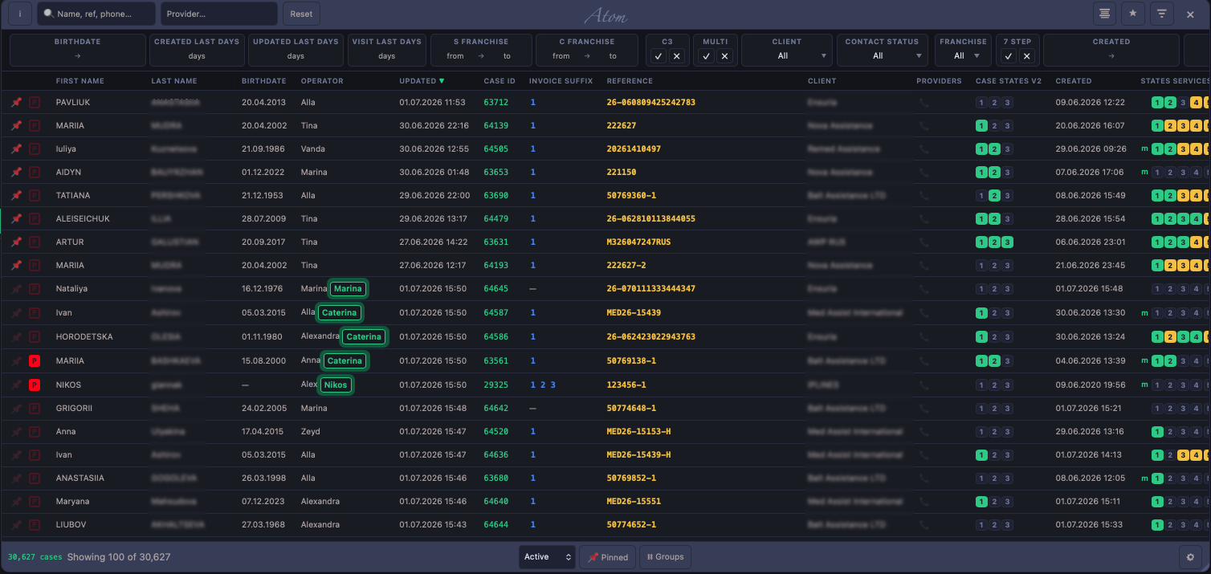Open the CLIENT filter dropdown
Viewport: 1211px width, 574px height.
[x=786, y=56]
